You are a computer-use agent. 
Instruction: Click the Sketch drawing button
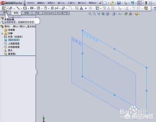4,8
